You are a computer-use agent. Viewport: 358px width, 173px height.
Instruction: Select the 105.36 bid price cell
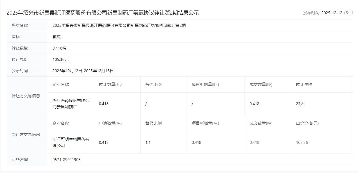click(302, 142)
